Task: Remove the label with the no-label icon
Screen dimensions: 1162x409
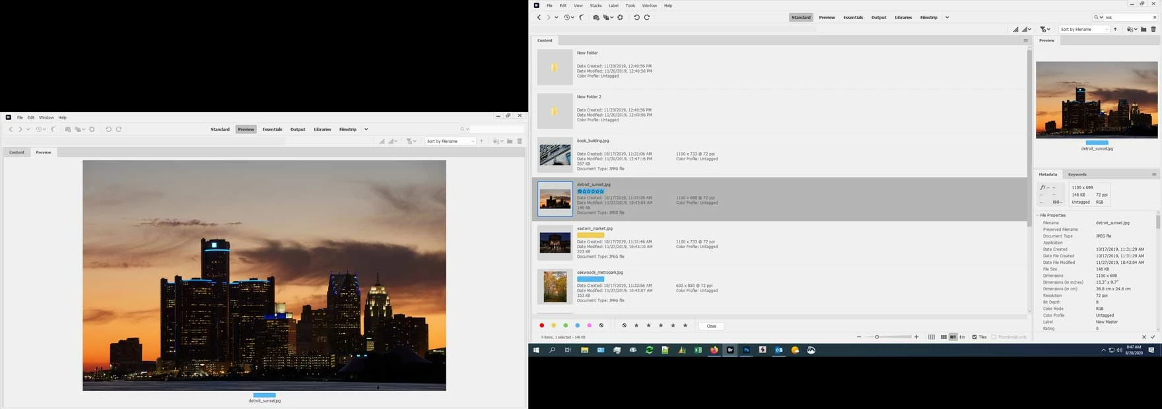Action: point(601,325)
